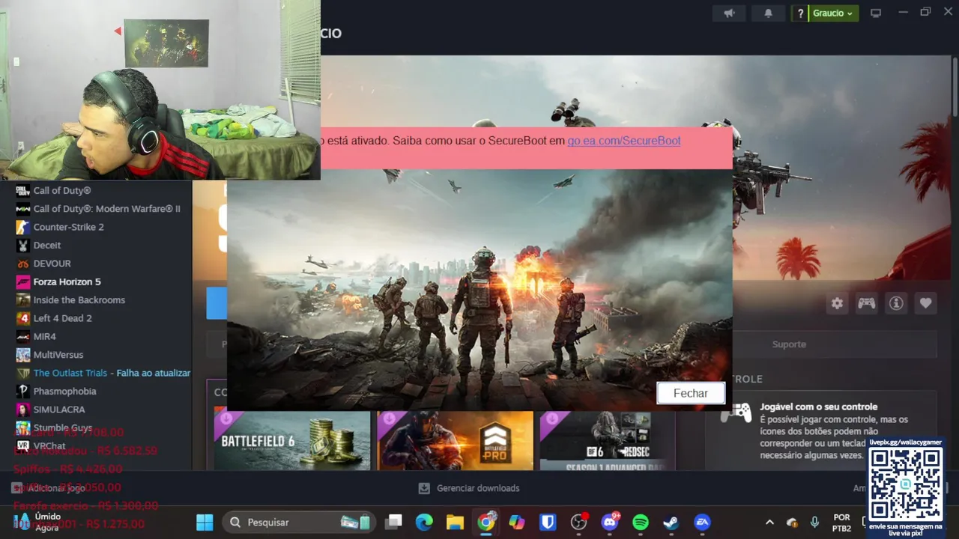The height and width of the screenshot is (539, 959).
Task: Open the Suporte tab
Action: (789, 344)
